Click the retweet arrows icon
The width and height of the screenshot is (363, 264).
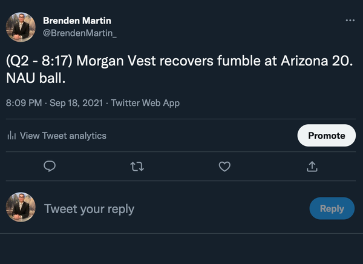pyautogui.click(x=137, y=166)
